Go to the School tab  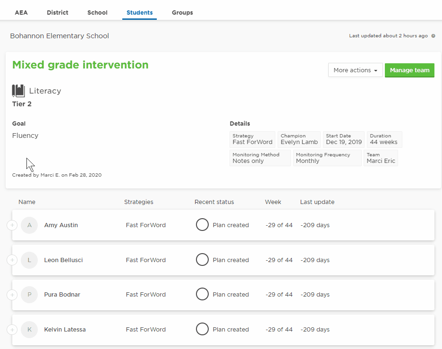[97, 13]
